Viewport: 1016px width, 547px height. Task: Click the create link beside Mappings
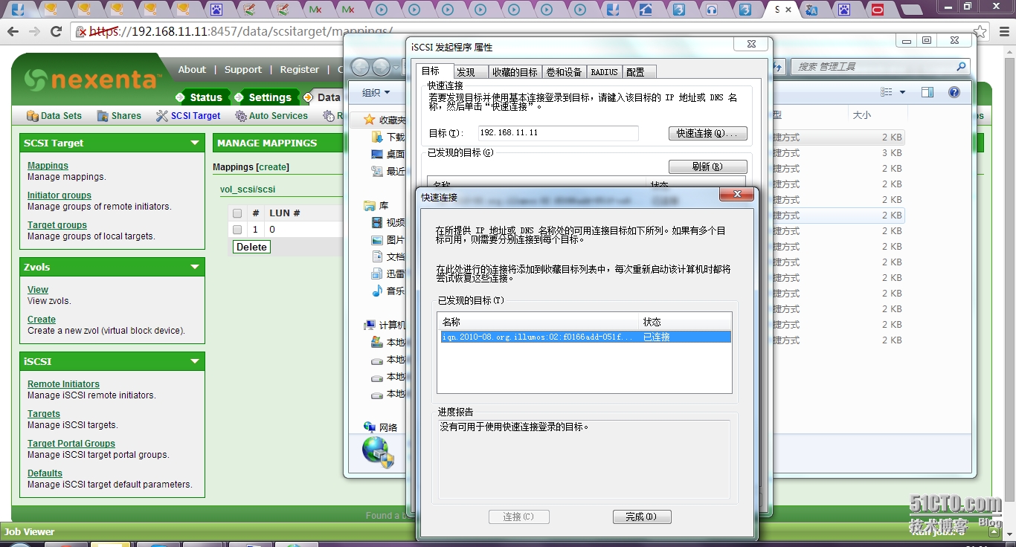[x=273, y=167]
